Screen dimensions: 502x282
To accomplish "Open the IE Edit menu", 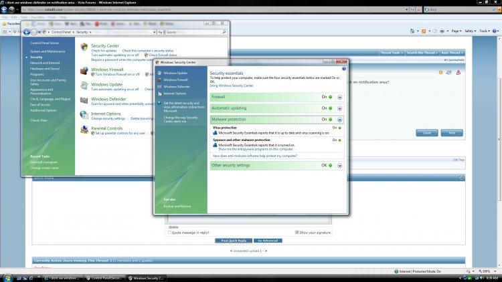I will pyautogui.click(x=14, y=17).
